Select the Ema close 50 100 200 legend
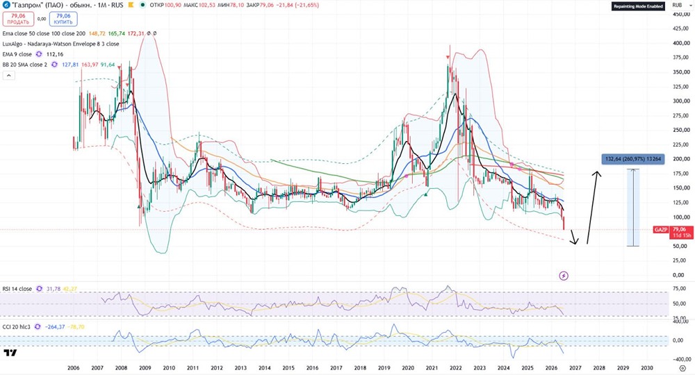Image resolution: width=695 pixels, height=375 pixels. tap(44, 33)
